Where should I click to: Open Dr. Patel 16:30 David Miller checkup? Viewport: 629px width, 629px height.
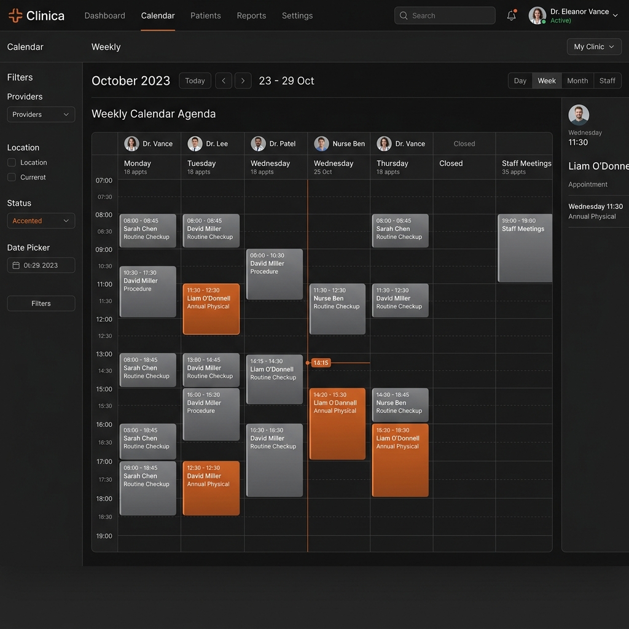(x=275, y=460)
